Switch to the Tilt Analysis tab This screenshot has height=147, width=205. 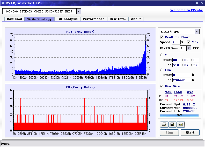click(67, 19)
